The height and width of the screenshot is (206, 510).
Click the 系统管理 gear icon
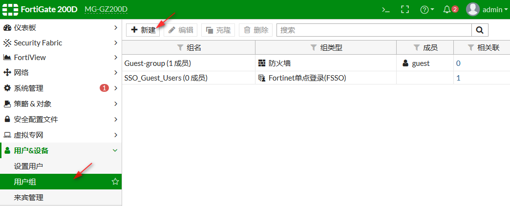pos(7,88)
